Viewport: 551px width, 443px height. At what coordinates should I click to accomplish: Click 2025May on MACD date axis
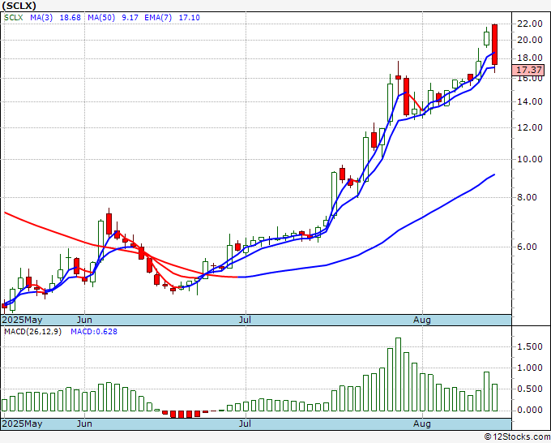22,424
